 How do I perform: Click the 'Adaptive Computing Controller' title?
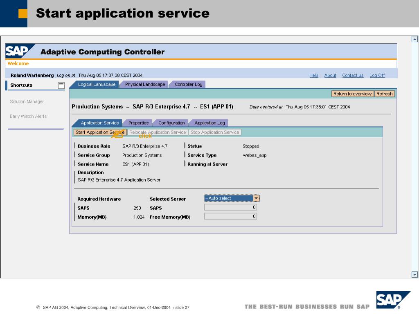point(102,52)
